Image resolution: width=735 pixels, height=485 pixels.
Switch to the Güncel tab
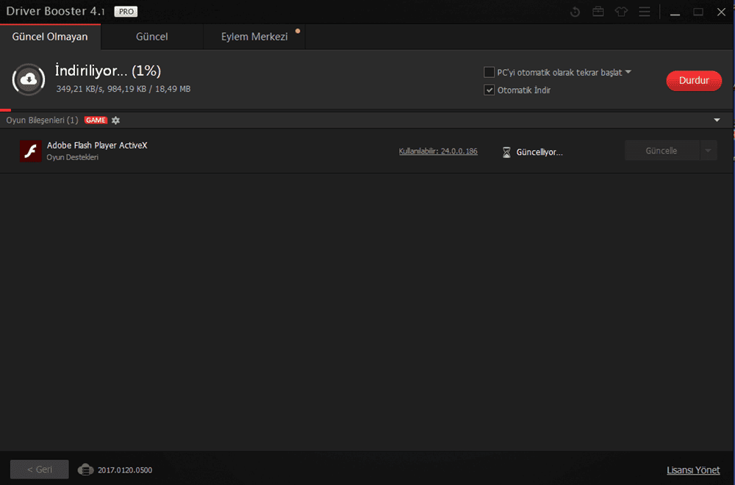pos(152,36)
